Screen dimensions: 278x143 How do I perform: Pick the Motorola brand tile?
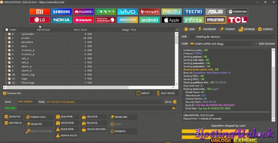pos(238,12)
